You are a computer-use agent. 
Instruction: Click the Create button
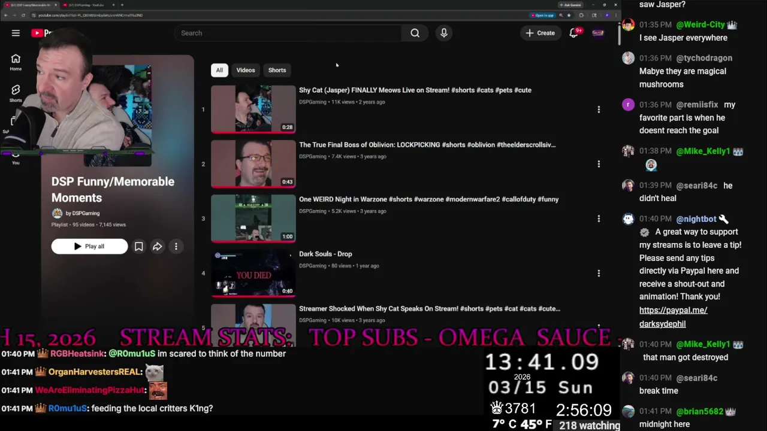click(540, 33)
